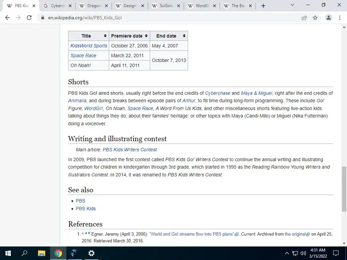Select May 4, 2007 cell

[169, 46]
